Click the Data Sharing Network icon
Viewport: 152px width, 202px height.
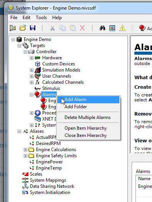pos(25,186)
